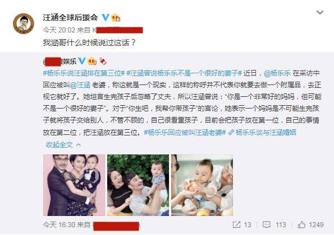
Task: Open the middle outdoor family photo thumbnail
Action: (138, 185)
